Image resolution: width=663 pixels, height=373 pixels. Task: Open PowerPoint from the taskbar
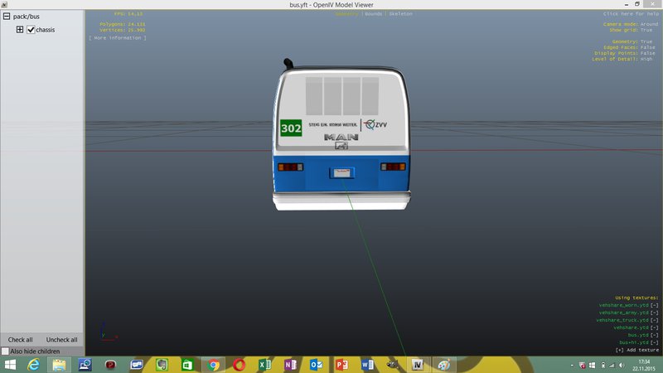click(341, 365)
